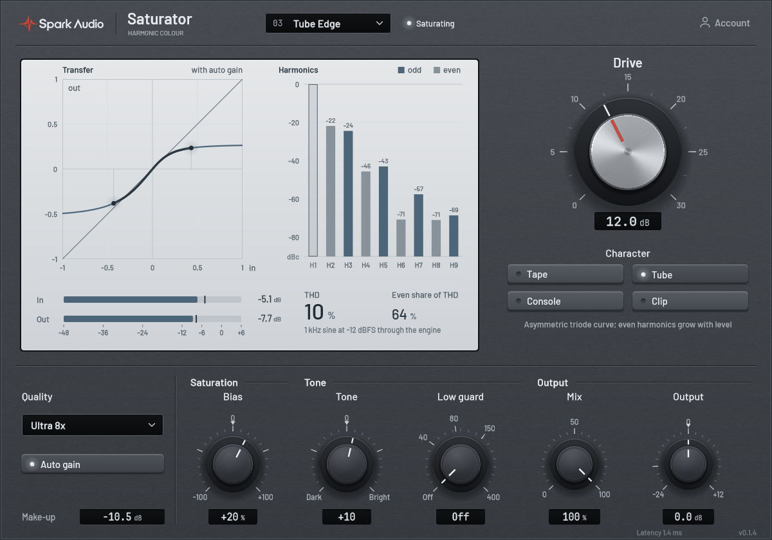Click the even legend swatch

click(437, 70)
